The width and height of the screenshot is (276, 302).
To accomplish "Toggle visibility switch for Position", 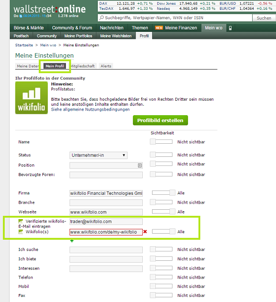I will click(x=161, y=164).
